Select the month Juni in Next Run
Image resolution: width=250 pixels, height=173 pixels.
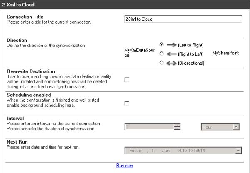click(x=166, y=151)
